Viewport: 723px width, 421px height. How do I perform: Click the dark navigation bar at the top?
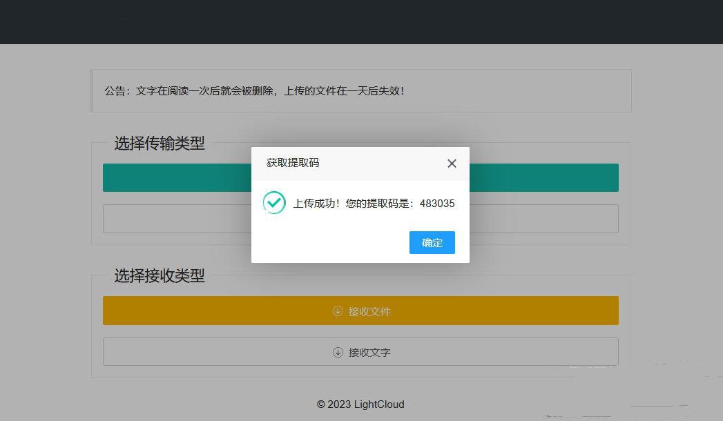coord(360,21)
